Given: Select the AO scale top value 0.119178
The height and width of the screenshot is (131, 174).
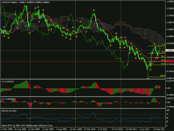Looking at the screenshot, I should [x=170, y=81].
